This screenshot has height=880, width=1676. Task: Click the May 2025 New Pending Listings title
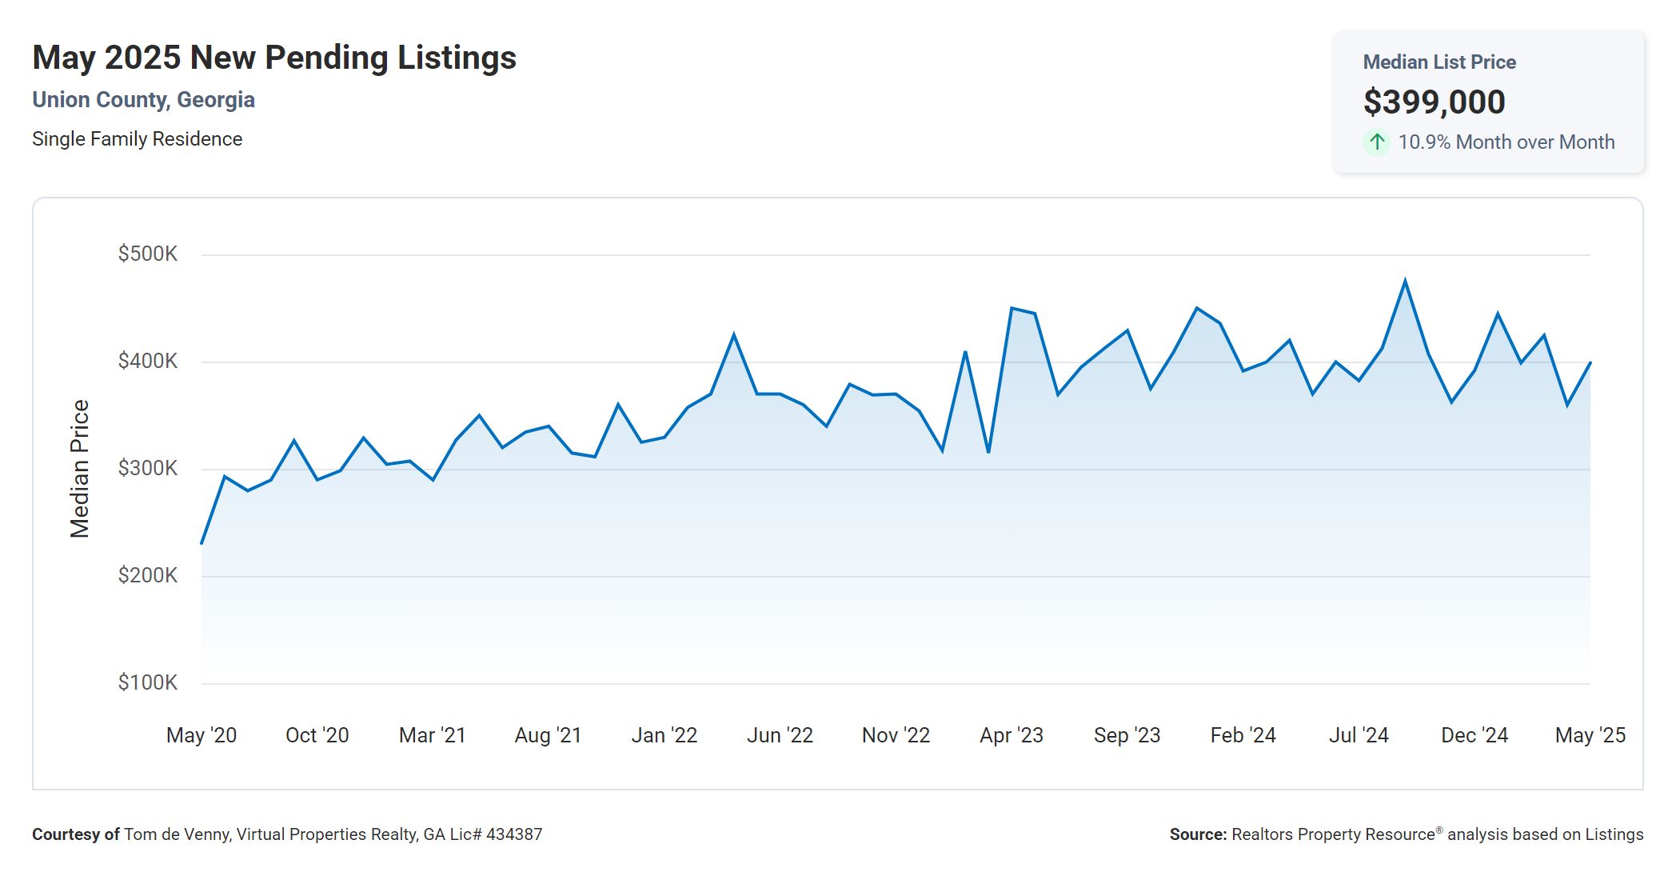(x=274, y=58)
